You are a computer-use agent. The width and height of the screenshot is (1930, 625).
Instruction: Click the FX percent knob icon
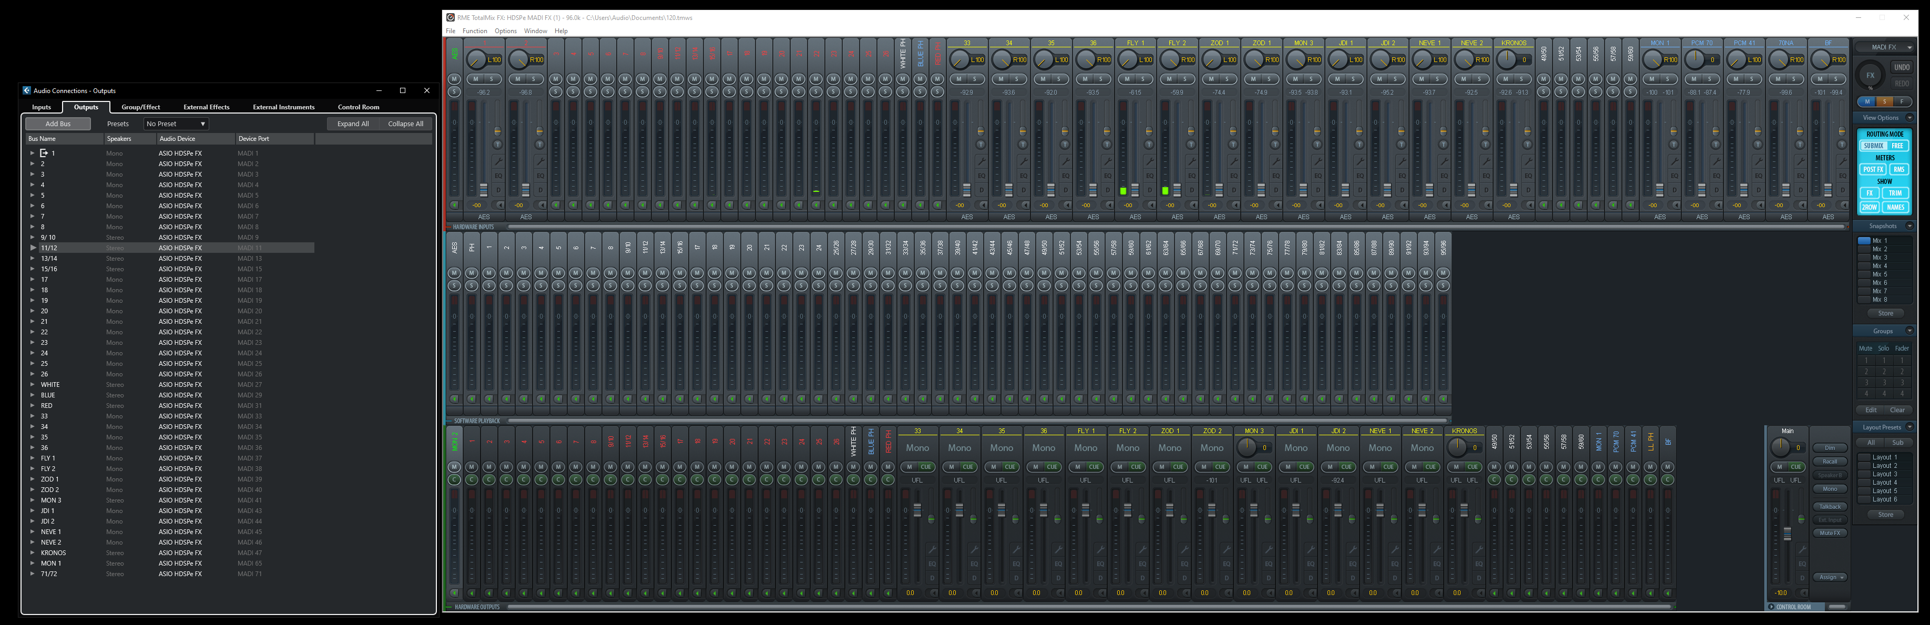[x=1870, y=75]
